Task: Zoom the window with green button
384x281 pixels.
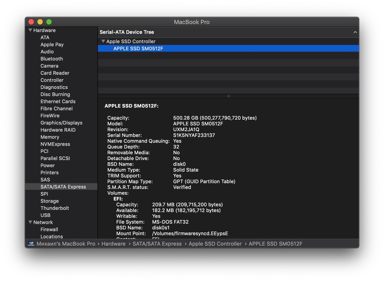Action: point(49,22)
